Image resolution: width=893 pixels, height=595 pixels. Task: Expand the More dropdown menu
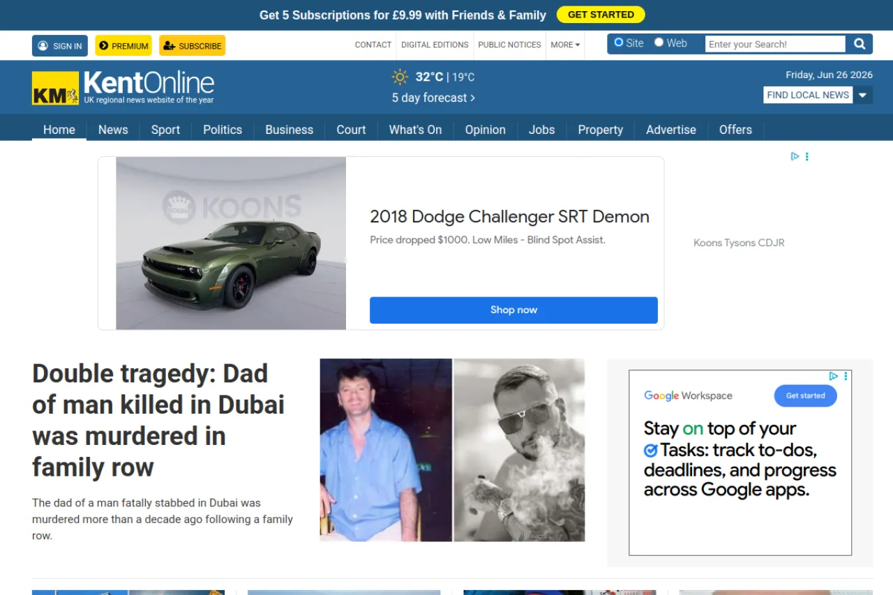[565, 45]
